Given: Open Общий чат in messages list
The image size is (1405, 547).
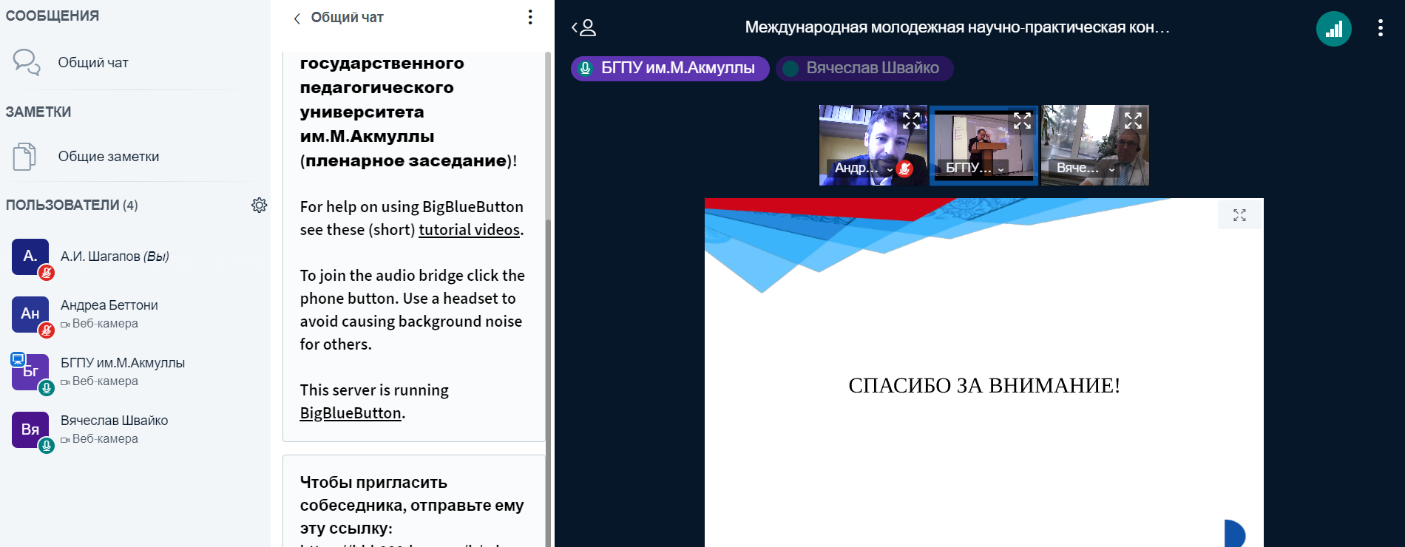Looking at the screenshot, I should [93, 63].
